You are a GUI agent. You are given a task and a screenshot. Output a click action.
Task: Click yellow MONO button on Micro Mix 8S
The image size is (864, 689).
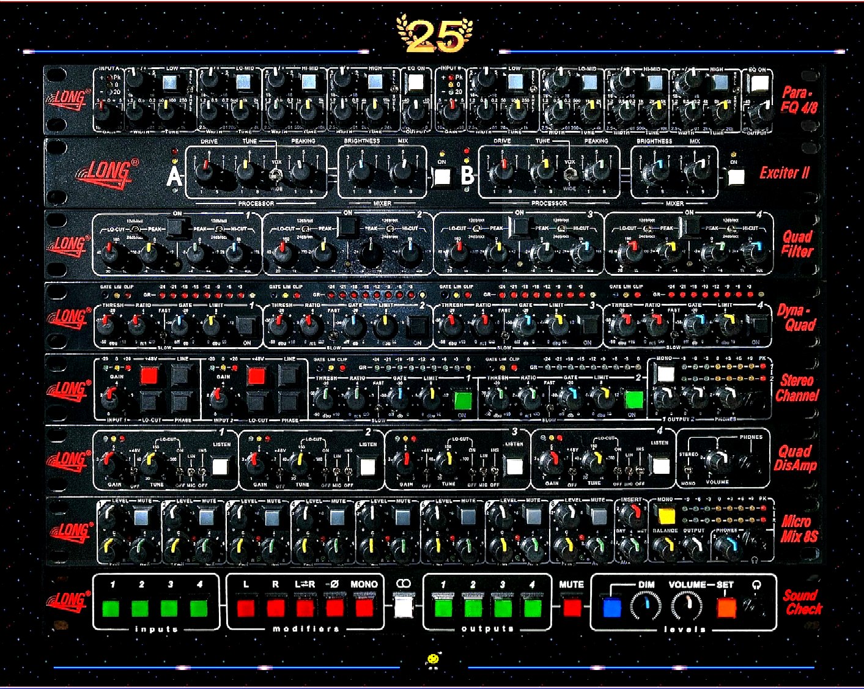click(665, 515)
